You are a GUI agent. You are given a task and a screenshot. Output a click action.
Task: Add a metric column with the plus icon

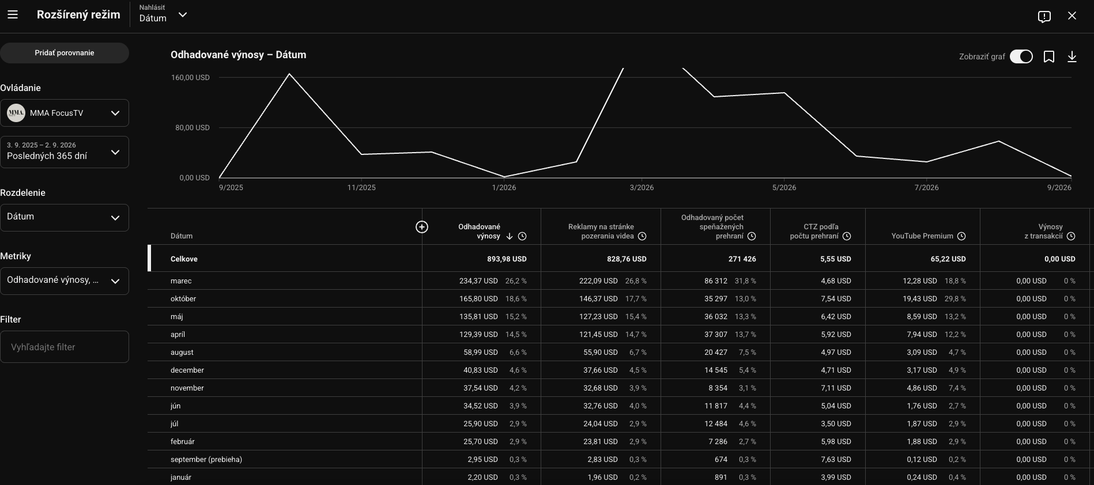pyautogui.click(x=422, y=227)
